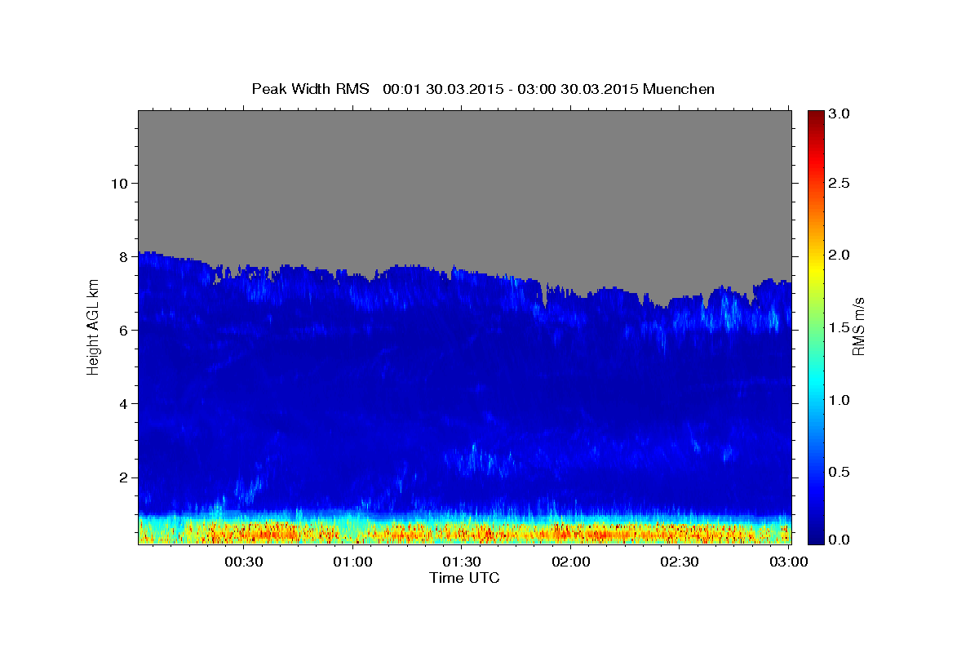Screen dimensions: 979x653
Task: Click the "Height AGL km" axis label
Action: click(x=93, y=326)
